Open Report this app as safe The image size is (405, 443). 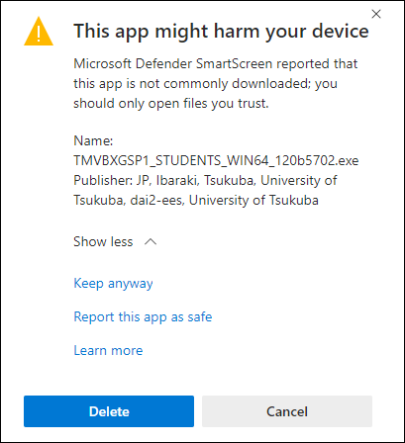(143, 317)
